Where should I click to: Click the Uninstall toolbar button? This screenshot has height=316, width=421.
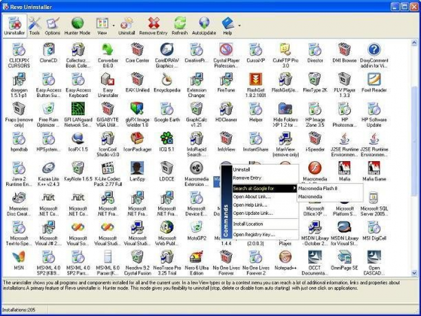(x=126, y=26)
